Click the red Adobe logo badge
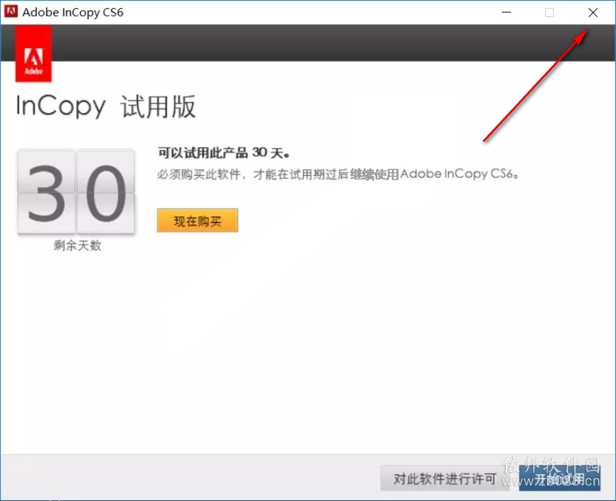Screen dimensions: 616x501 pyautogui.click(x=34, y=53)
